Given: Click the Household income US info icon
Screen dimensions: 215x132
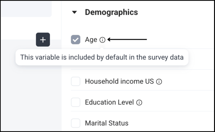Looking at the screenshot, I should 159,82.
